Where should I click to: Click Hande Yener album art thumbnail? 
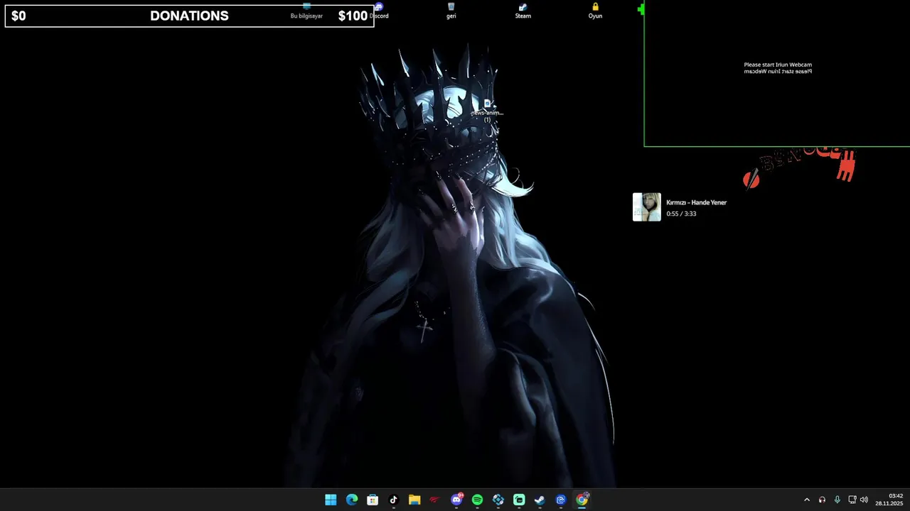pos(647,207)
